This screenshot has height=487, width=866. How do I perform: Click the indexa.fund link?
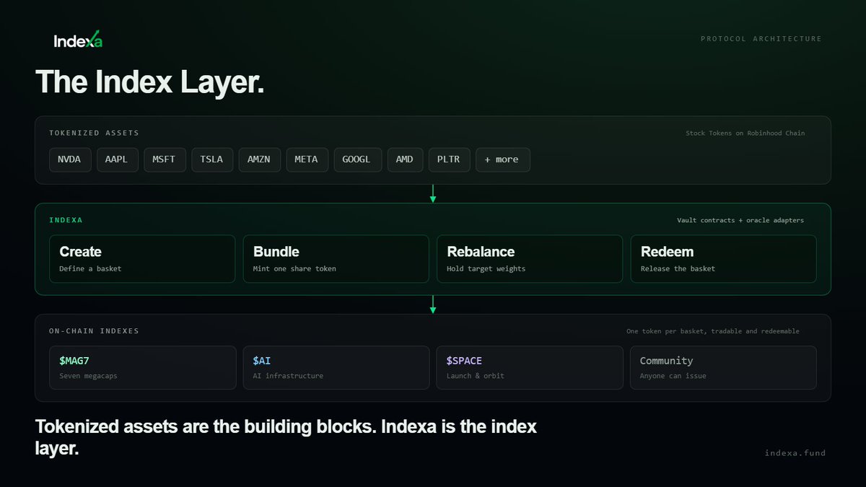pos(795,453)
